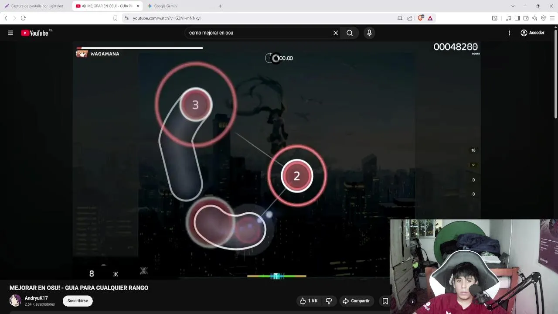Open the media playlist music-note icon
558x314 pixels.
pos(509,18)
